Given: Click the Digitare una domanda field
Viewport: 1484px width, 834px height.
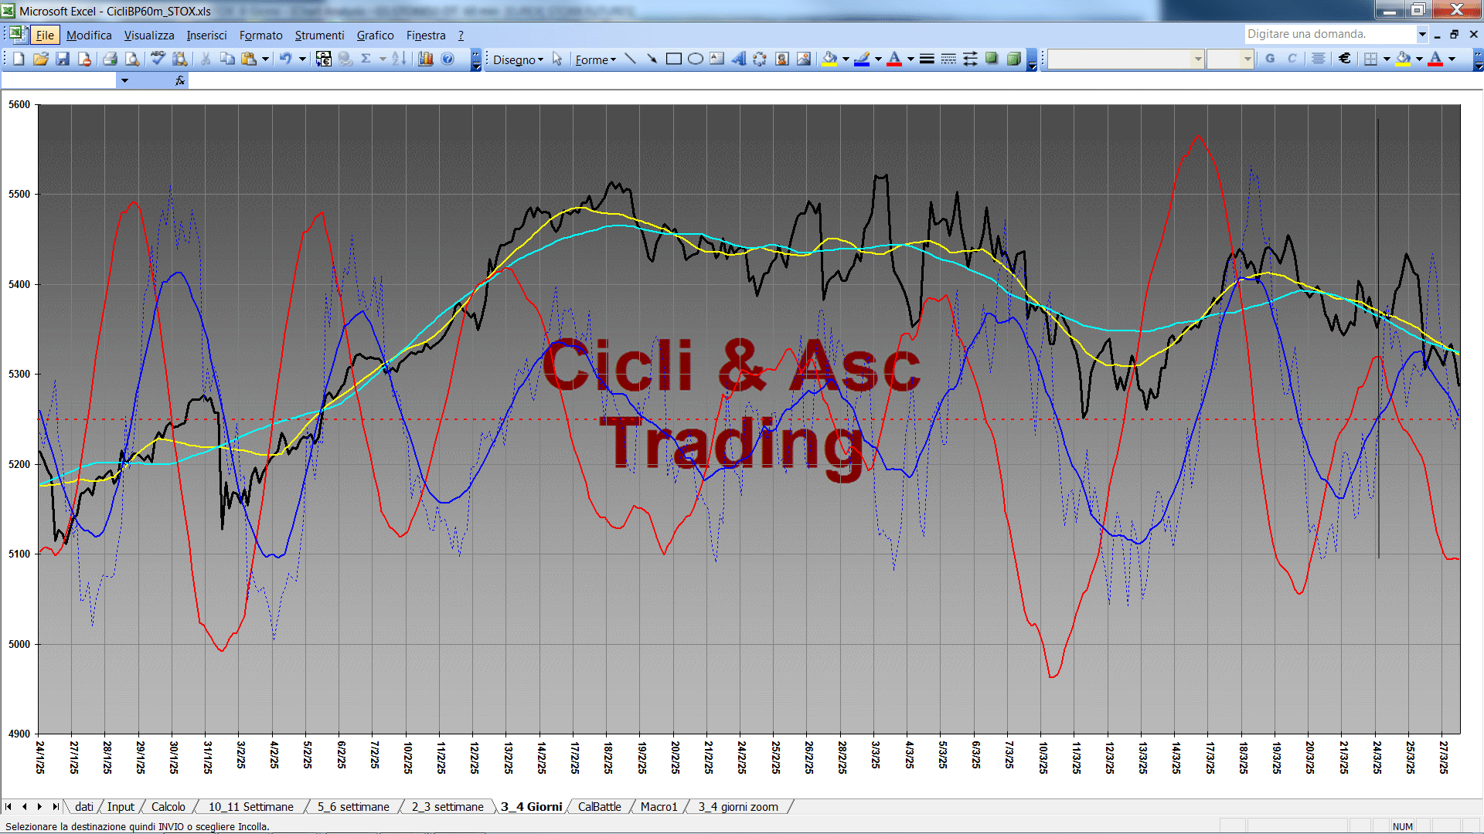Looking at the screenshot, I should pos(1329,34).
